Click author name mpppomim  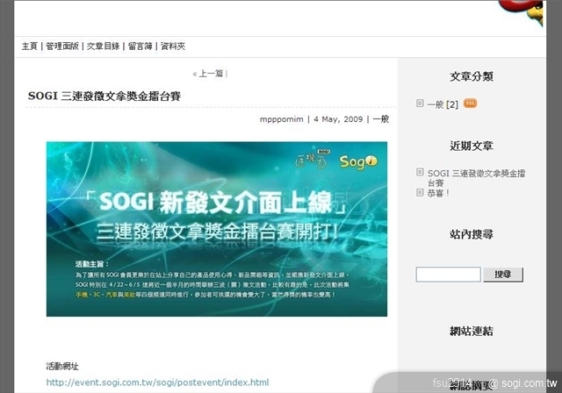point(281,119)
